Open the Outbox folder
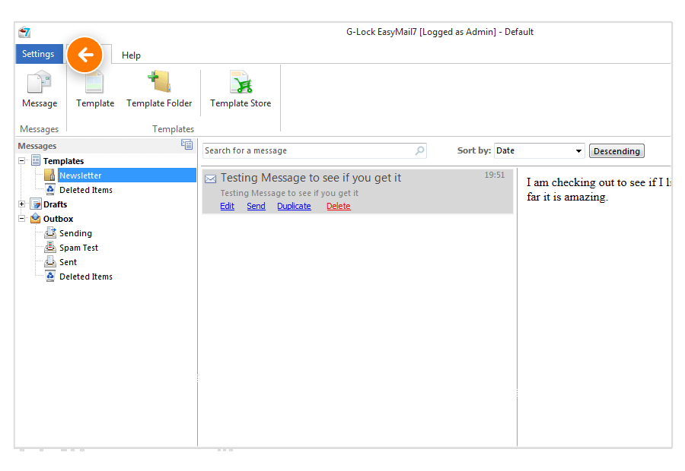 pyautogui.click(x=58, y=219)
